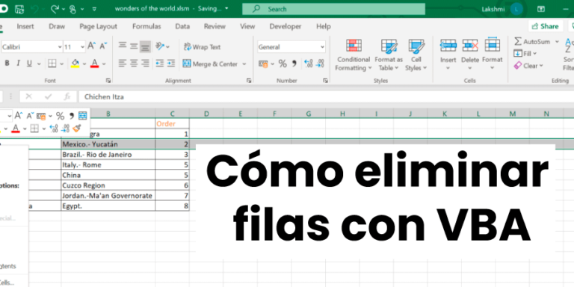Click the Wrap Text button
Screen dimensions: 574x287
(202, 47)
